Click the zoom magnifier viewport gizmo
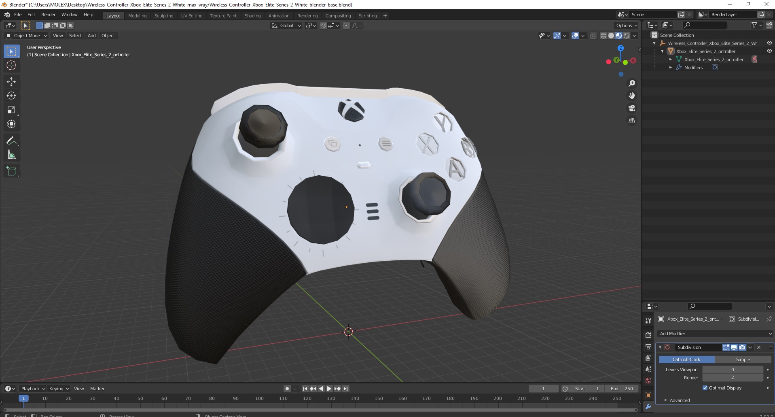 [x=631, y=83]
